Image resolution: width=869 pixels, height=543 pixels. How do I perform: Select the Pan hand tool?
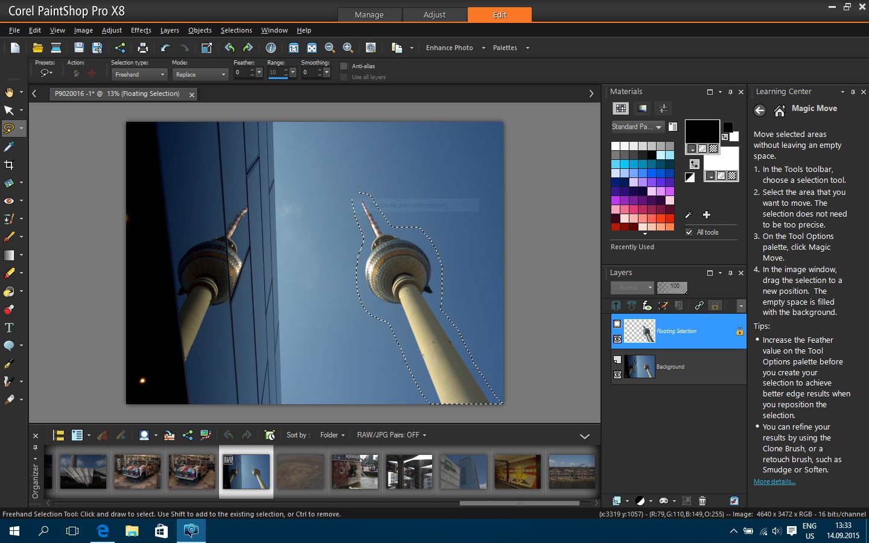(9, 92)
